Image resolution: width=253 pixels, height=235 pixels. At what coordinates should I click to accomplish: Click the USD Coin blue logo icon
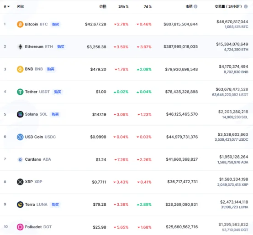[20, 137]
